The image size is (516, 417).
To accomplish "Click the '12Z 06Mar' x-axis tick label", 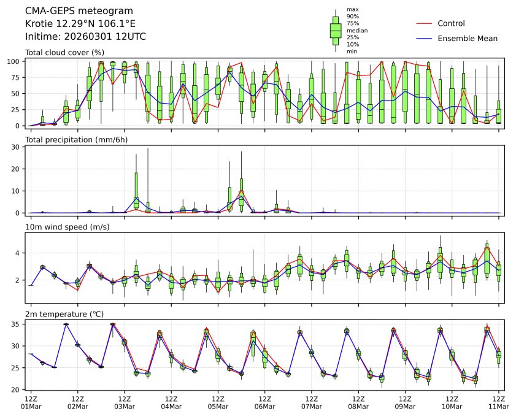I will pyautogui.click(x=264, y=402).
